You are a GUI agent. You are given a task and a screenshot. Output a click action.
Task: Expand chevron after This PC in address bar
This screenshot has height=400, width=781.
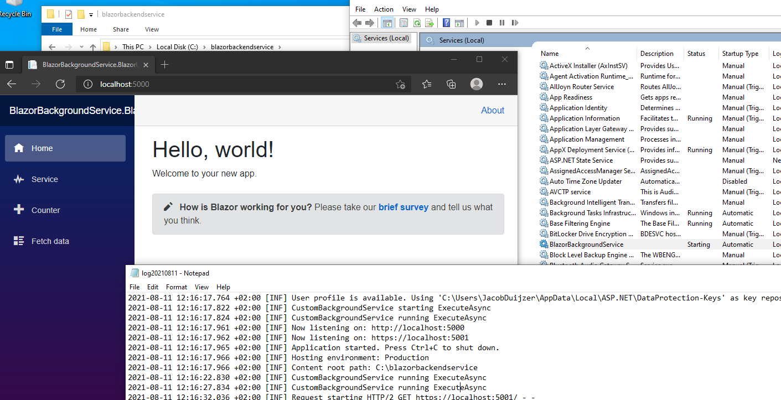(150, 47)
